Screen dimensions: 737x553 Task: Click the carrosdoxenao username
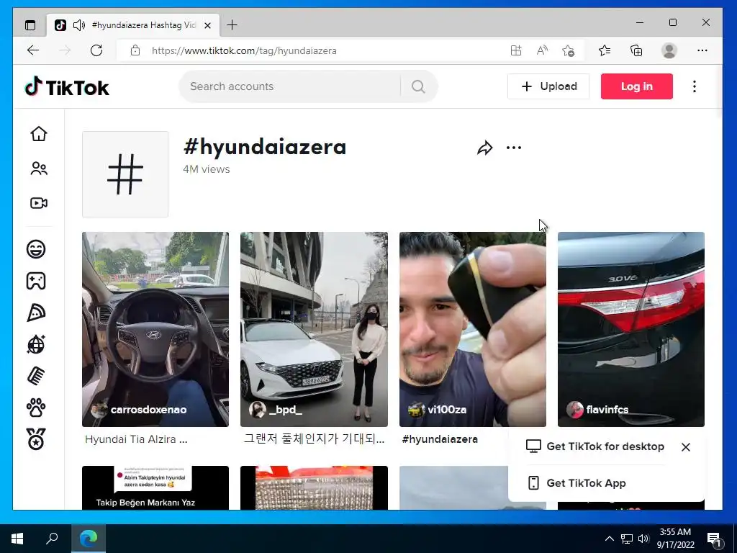[x=148, y=410]
